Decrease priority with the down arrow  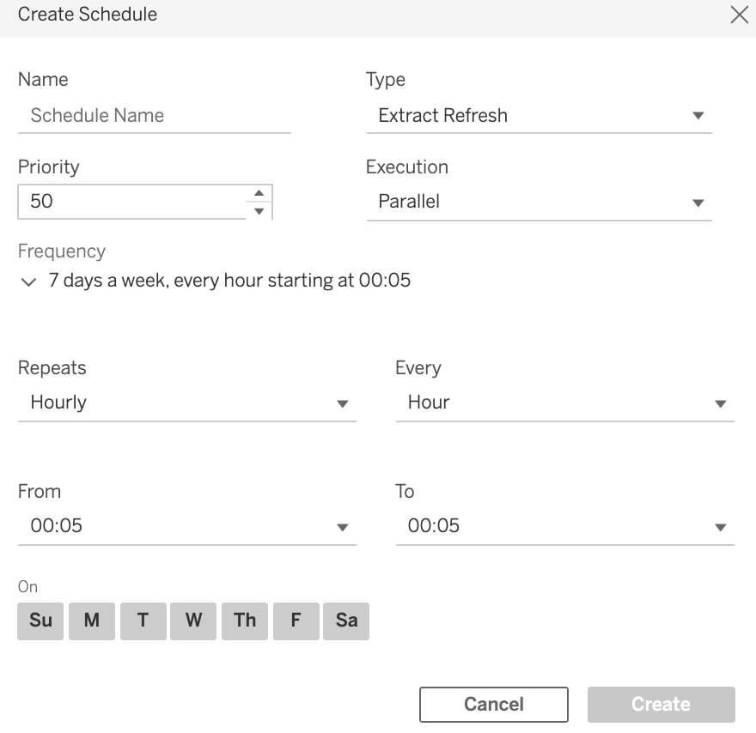tap(259, 211)
